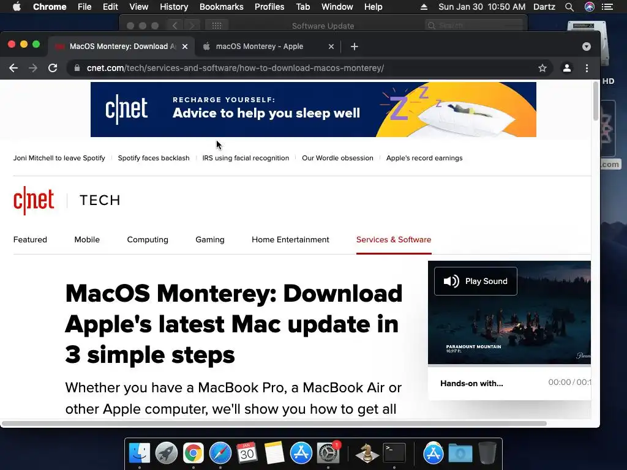This screenshot has height=470, width=627.
Task: Open the File menu
Action: click(84, 7)
